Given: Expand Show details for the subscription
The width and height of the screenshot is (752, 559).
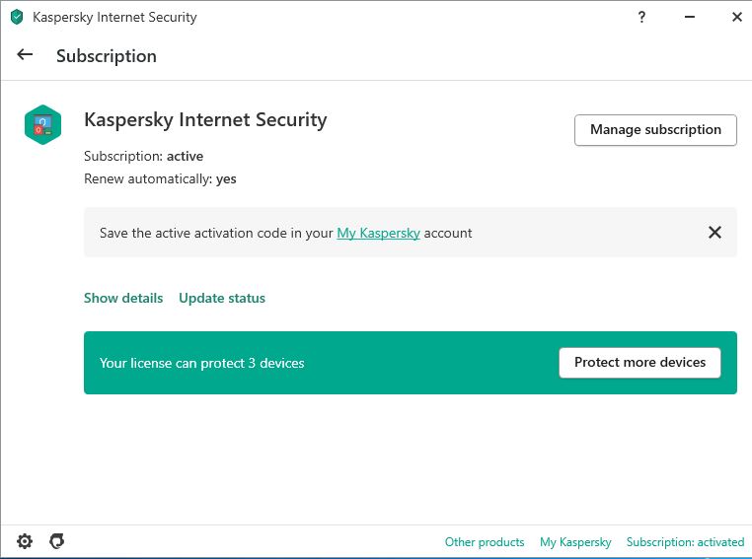Looking at the screenshot, I should tap(123, 298).
